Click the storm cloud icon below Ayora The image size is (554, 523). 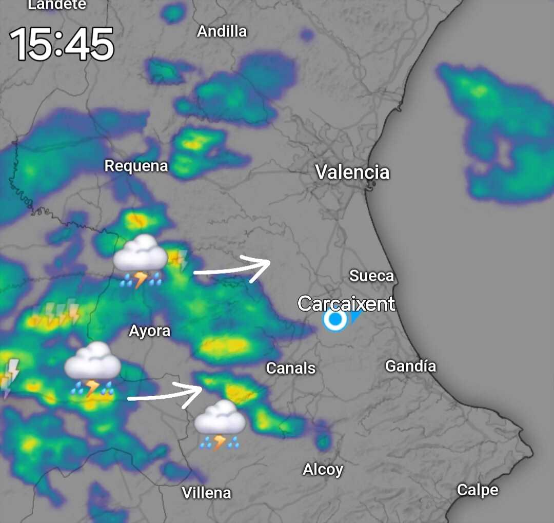(x=92, y=369)
